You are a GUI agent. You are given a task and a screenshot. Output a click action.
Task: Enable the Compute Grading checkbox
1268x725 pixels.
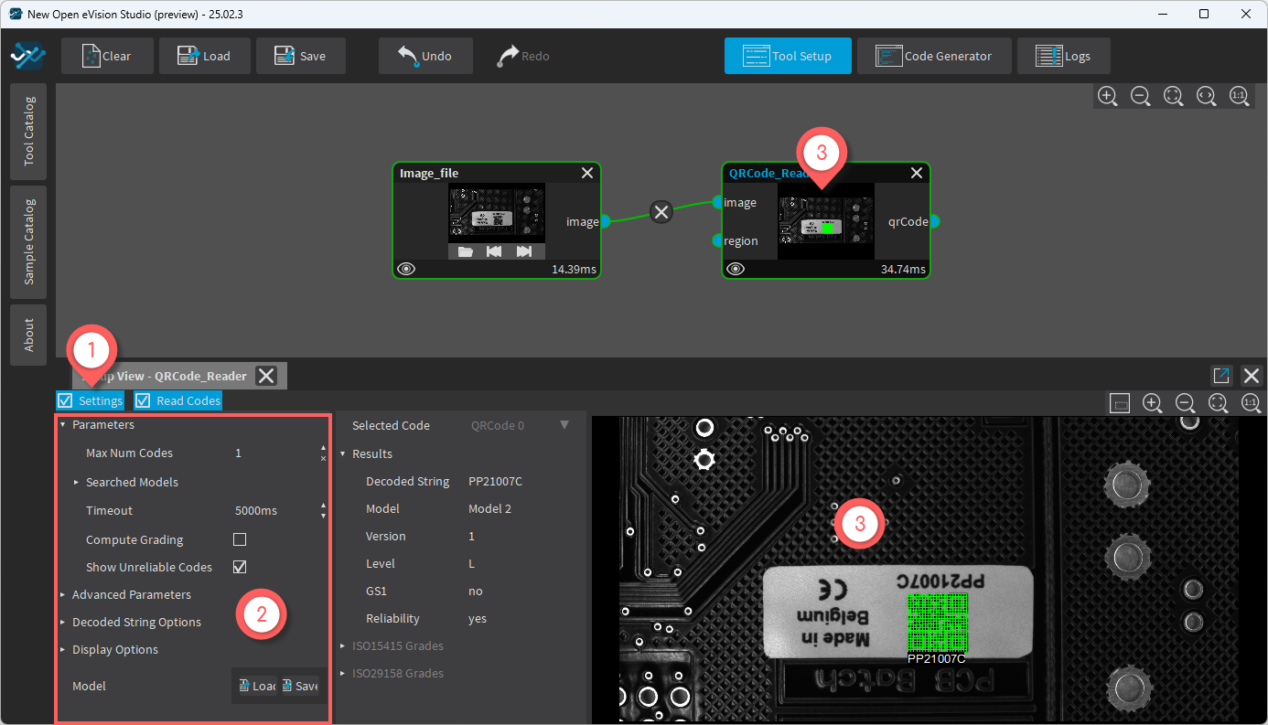240,539
